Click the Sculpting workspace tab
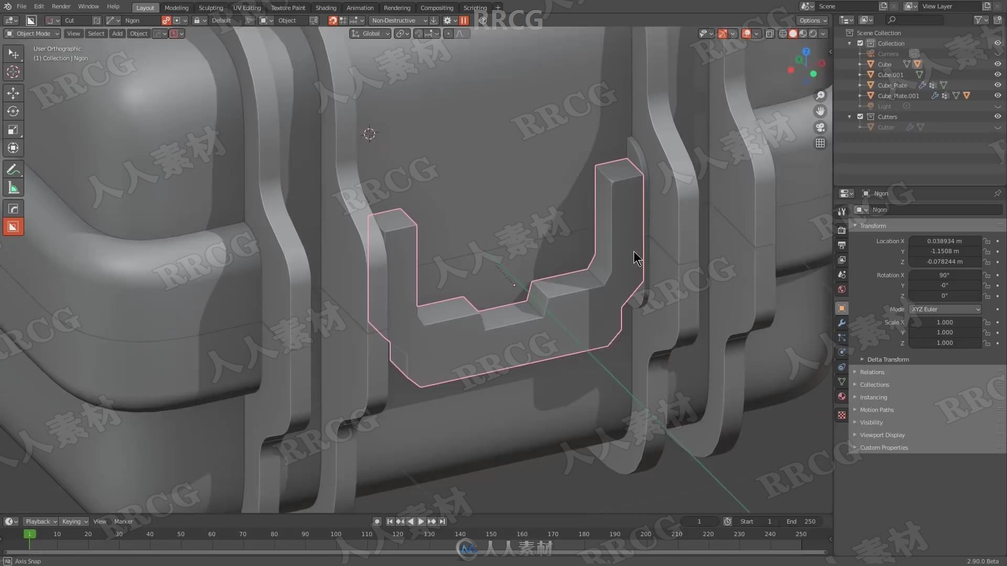Image resolution: width=1007 pixels, height=566 pixels. pyautogui.click(x=210, y=7)
